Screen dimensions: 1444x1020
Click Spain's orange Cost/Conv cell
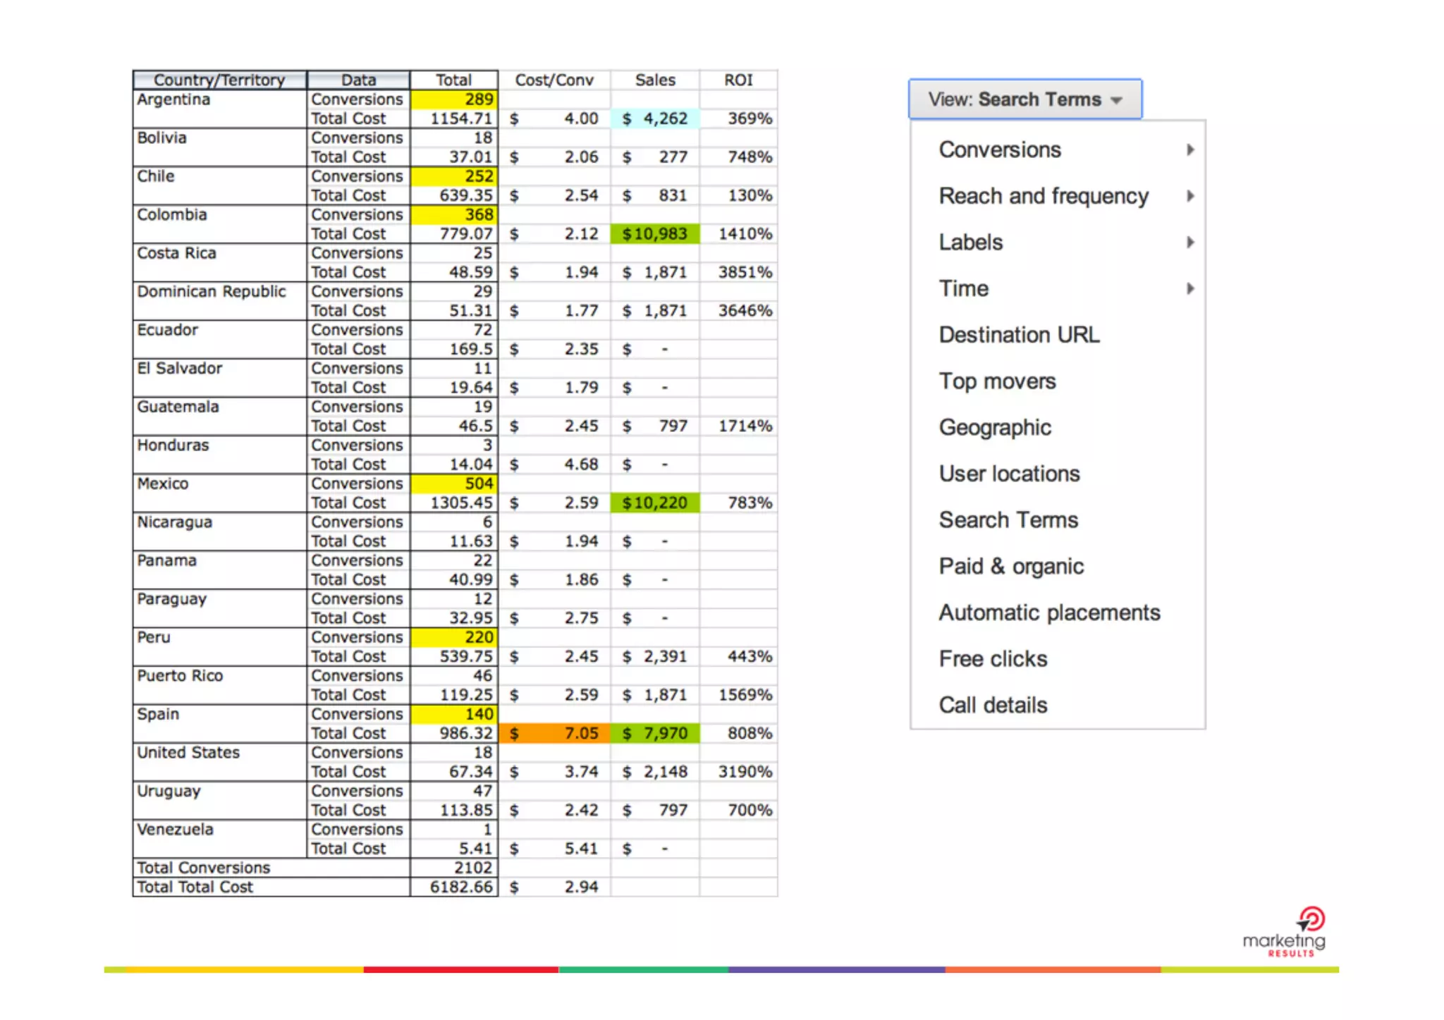click(x=554, y=733)
